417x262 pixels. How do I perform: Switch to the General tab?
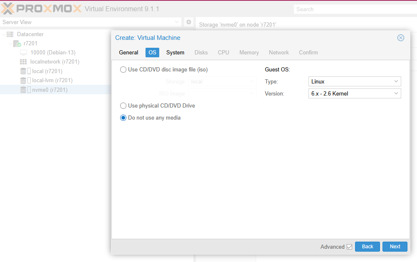128,53
